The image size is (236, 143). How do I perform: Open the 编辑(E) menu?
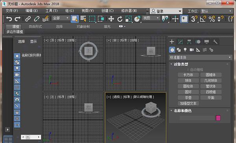click(x=31, y=11)
